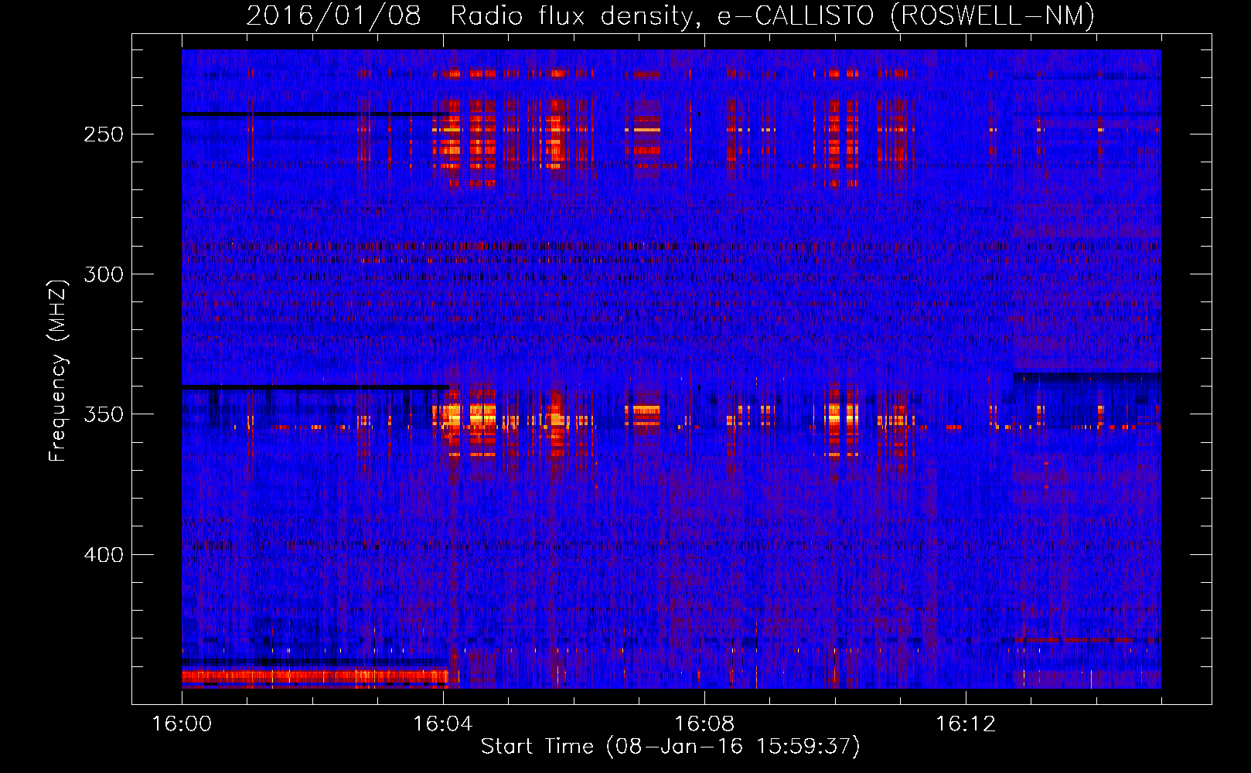Click the 250 frequency tick label
The width and height of the screenshot is (1251, 773).
click(104, 134)
